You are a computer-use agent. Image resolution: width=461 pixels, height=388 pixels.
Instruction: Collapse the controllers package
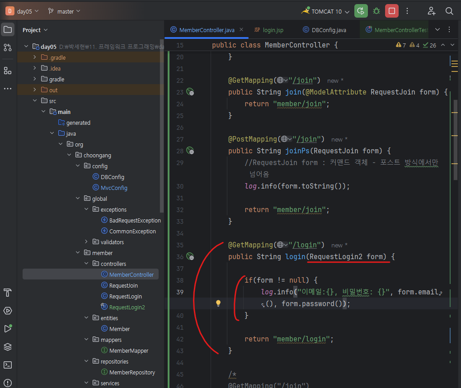pos(86,263)
